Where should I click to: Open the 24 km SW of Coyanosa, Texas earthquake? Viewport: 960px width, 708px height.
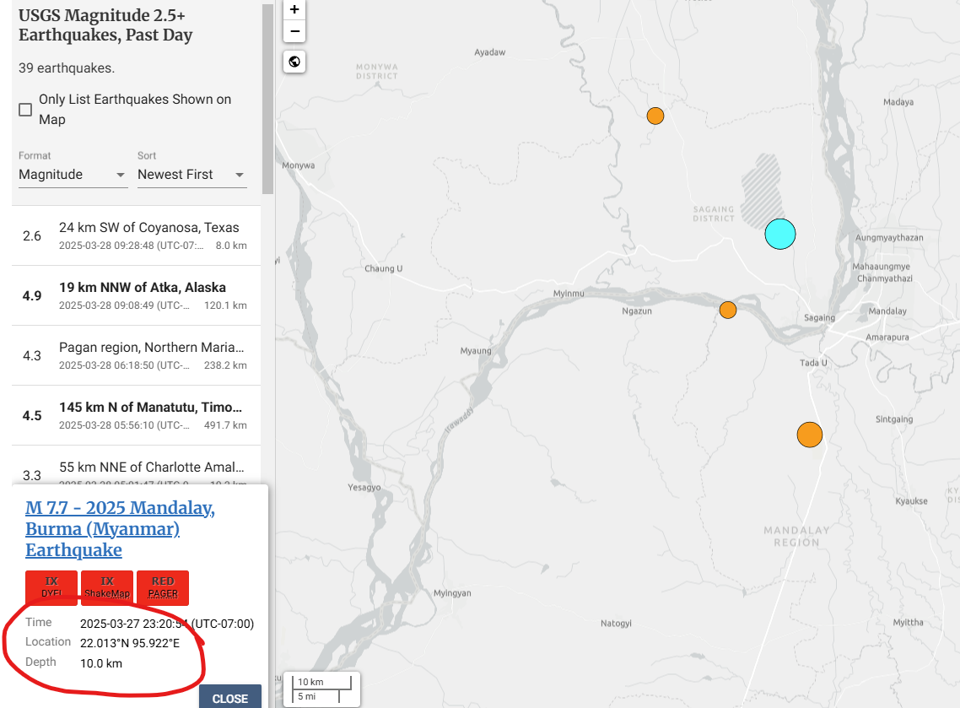[x=136, y=235]
